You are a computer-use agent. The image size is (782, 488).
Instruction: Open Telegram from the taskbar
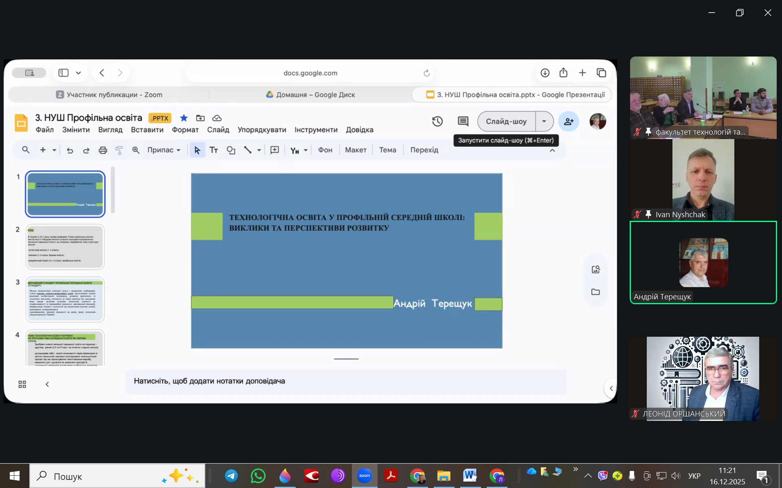231,476
